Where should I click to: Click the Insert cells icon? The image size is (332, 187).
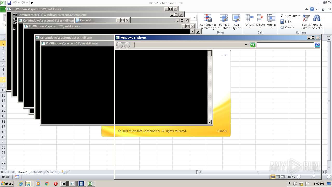click(x=250, y=18)
